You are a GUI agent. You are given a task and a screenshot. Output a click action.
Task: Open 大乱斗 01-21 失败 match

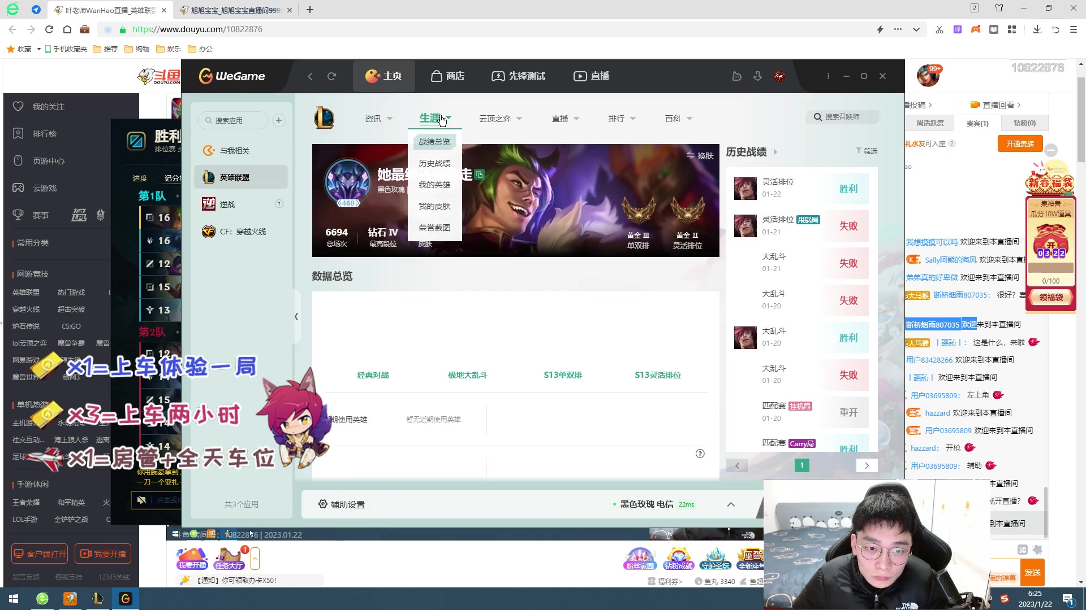pyautogui.click(x=801, y=263)
